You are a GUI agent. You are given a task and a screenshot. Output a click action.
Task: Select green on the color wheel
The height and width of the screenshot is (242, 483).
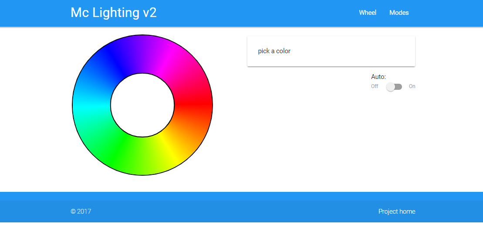[x=117, y=149]
